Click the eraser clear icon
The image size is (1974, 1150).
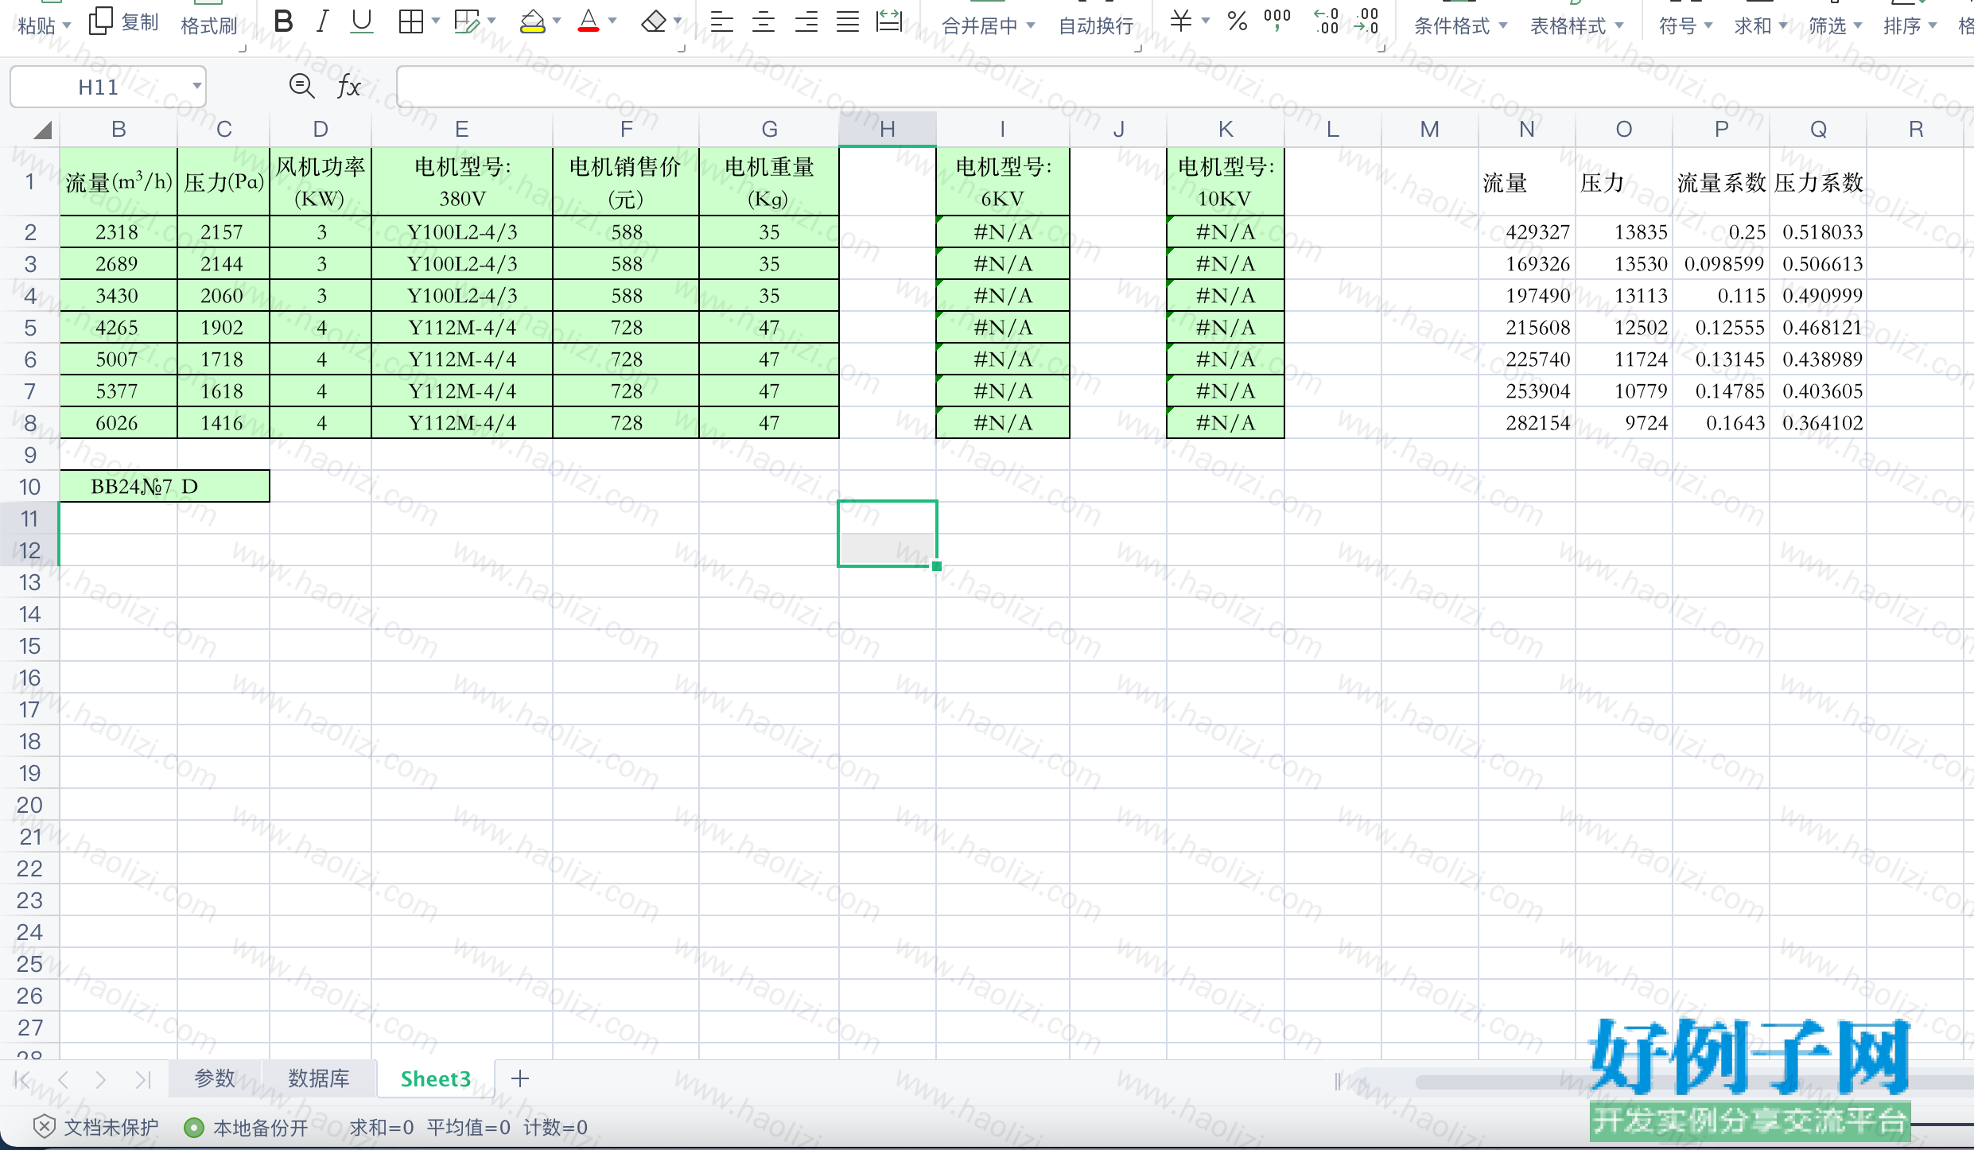pyautogui.click(x=654, y=21)
